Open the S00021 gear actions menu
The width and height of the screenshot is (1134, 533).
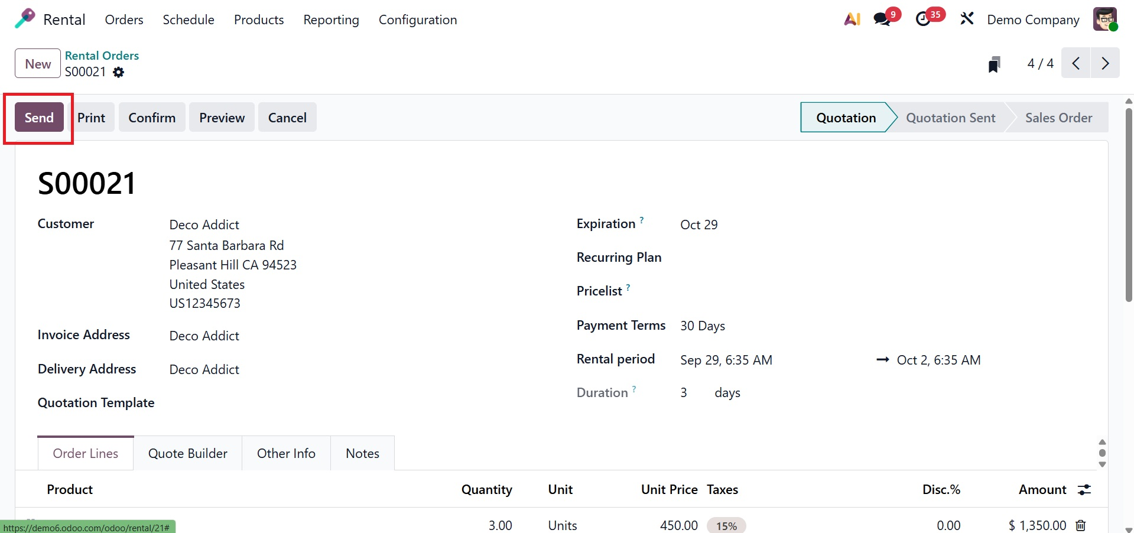click(x=119, y=72)
